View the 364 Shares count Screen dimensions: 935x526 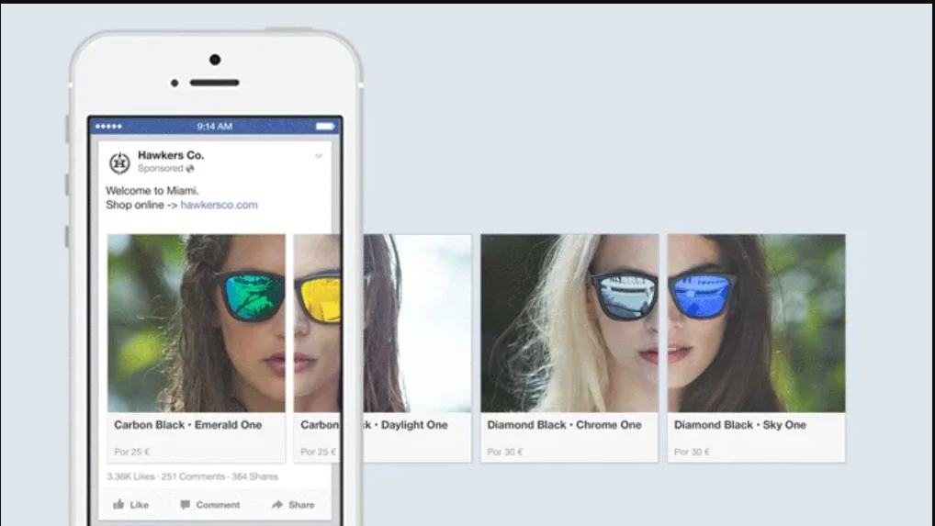(254, 476)
